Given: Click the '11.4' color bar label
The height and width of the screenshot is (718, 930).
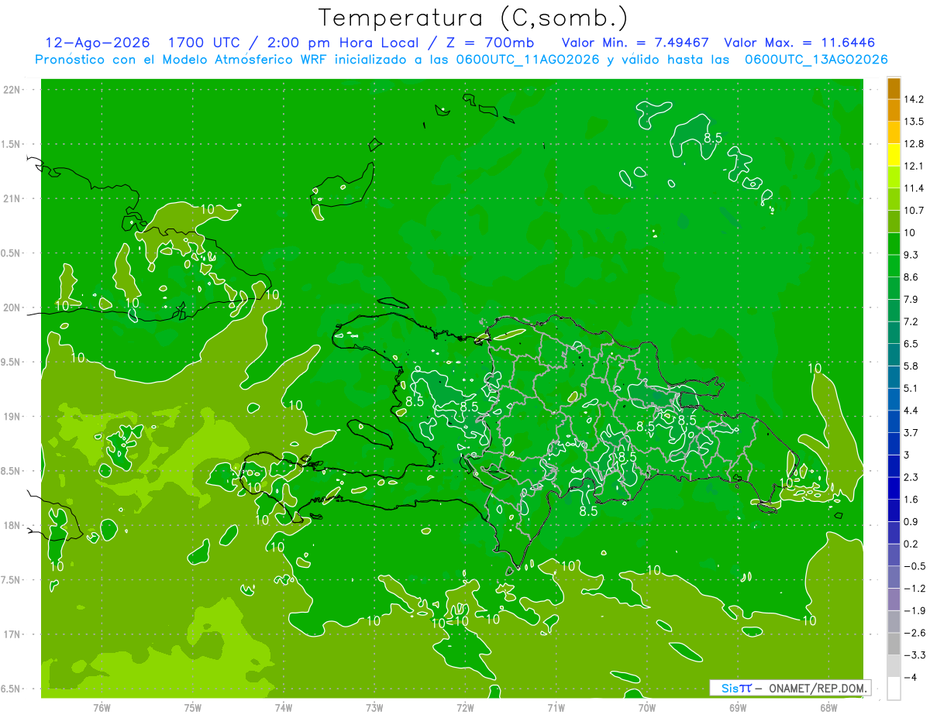Looking at the screenshot, I should (x=914, y=188).
